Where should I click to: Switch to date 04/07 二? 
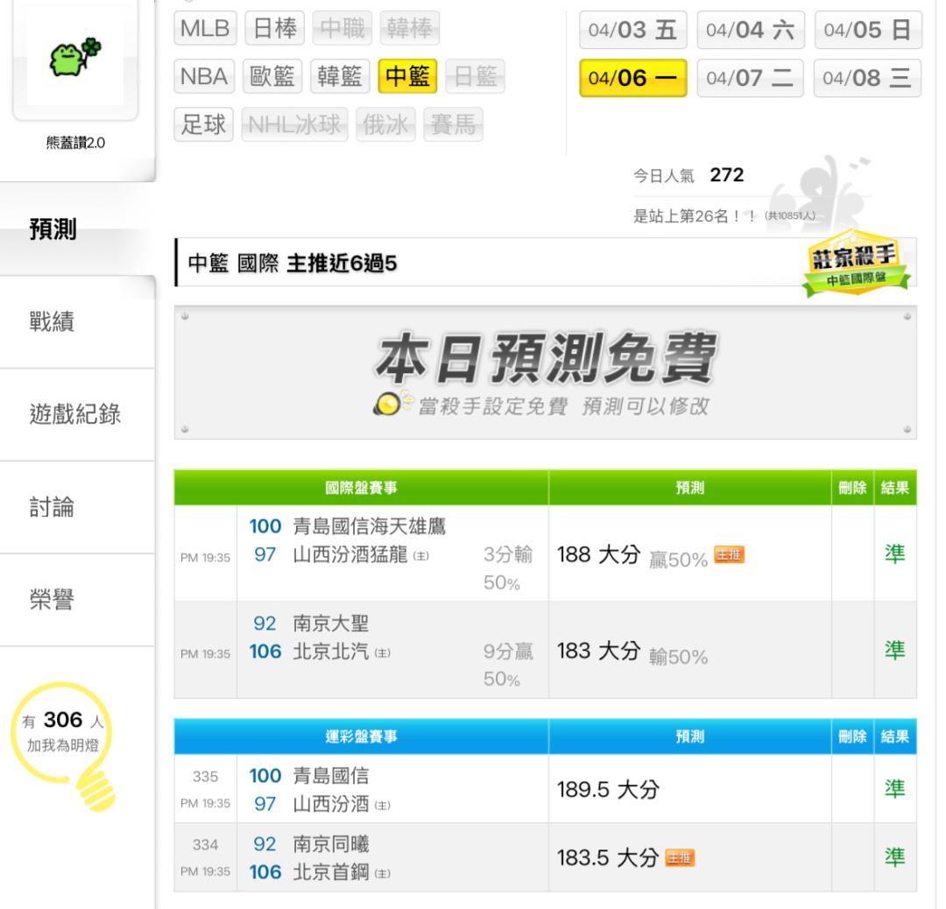(x=750, y=78)
